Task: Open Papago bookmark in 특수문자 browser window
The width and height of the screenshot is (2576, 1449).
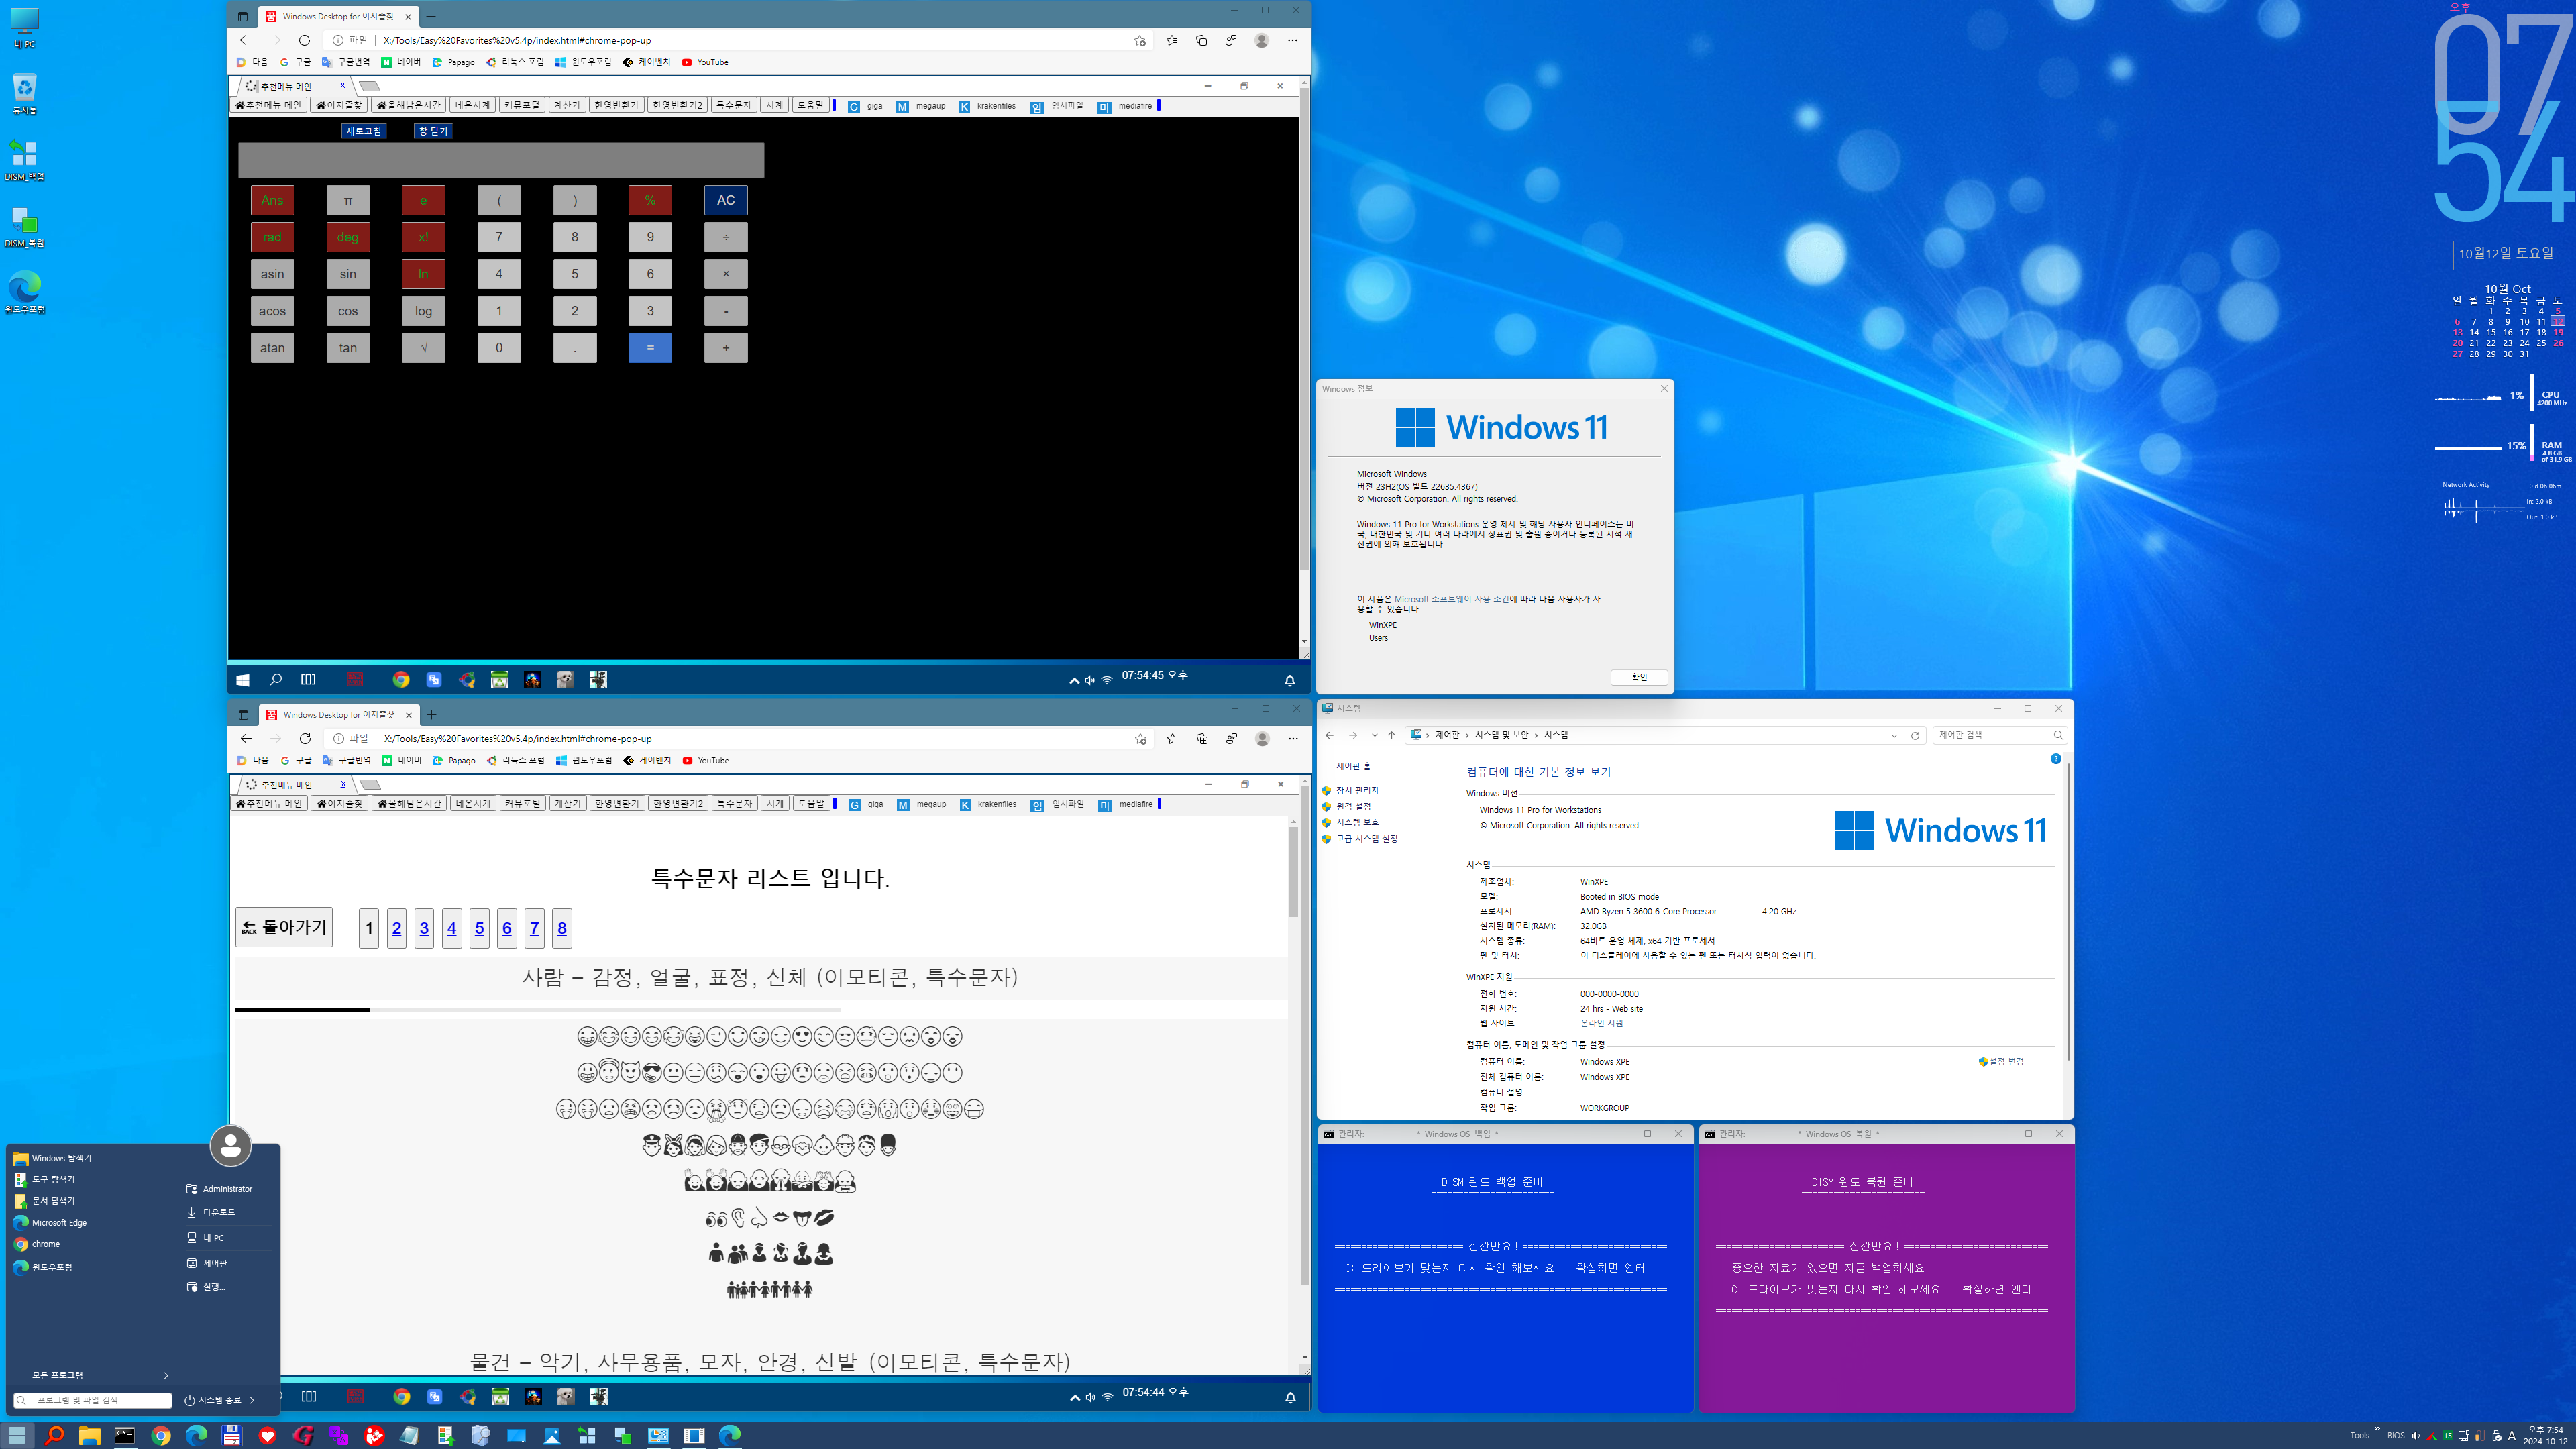Action: coord(453,761)
